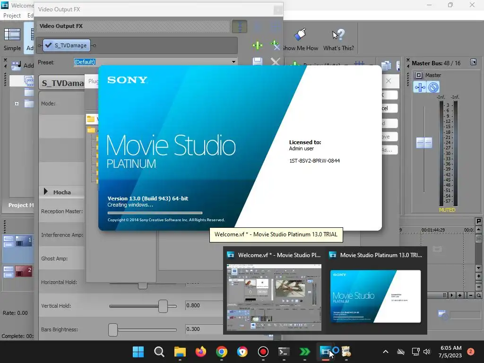Click the Video Output FX title bar docking icon
Image resolution: width=484 pixels, height=363 pixels.
[x=240, y=26]
